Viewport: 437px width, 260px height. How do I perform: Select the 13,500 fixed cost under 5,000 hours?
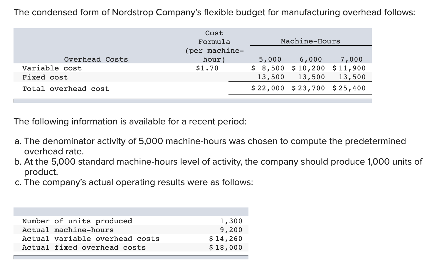(x=271, y=77)
